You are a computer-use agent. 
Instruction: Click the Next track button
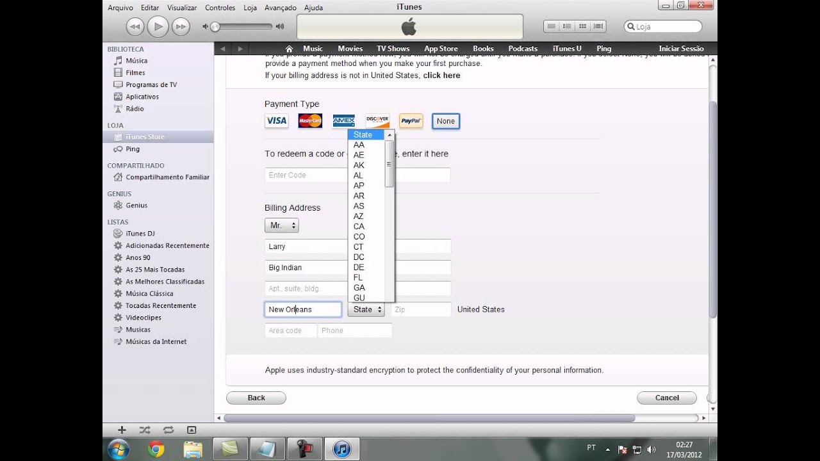pyautogui.click(x=181, y=26)
